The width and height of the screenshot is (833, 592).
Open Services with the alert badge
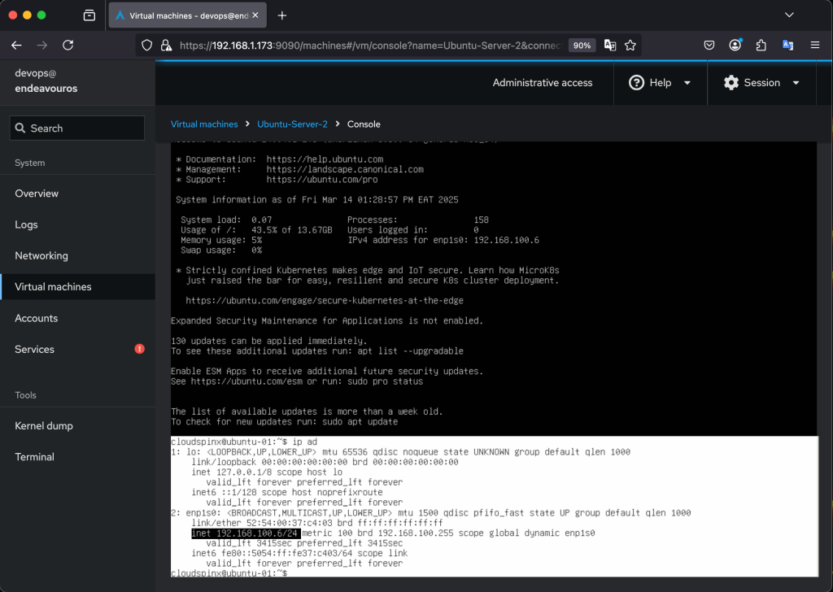[x=35, y=349]
